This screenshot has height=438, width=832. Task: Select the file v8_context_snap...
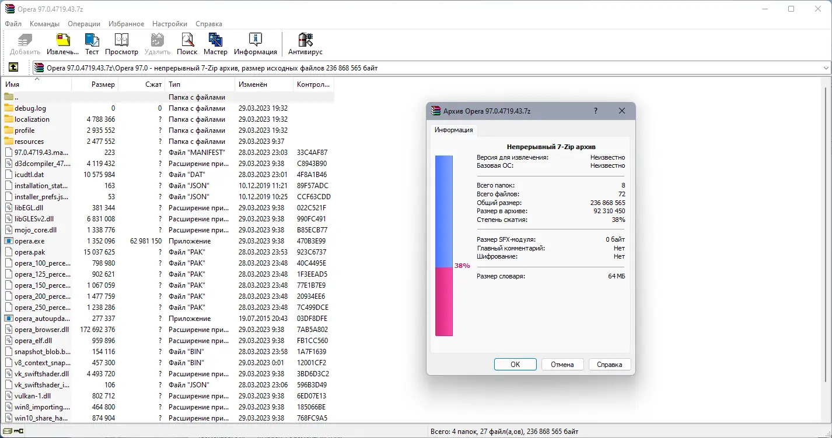coord(43,362)
